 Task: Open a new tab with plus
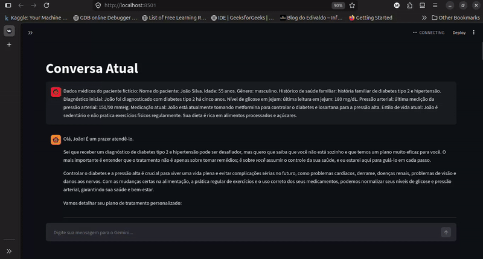[9, 45]
